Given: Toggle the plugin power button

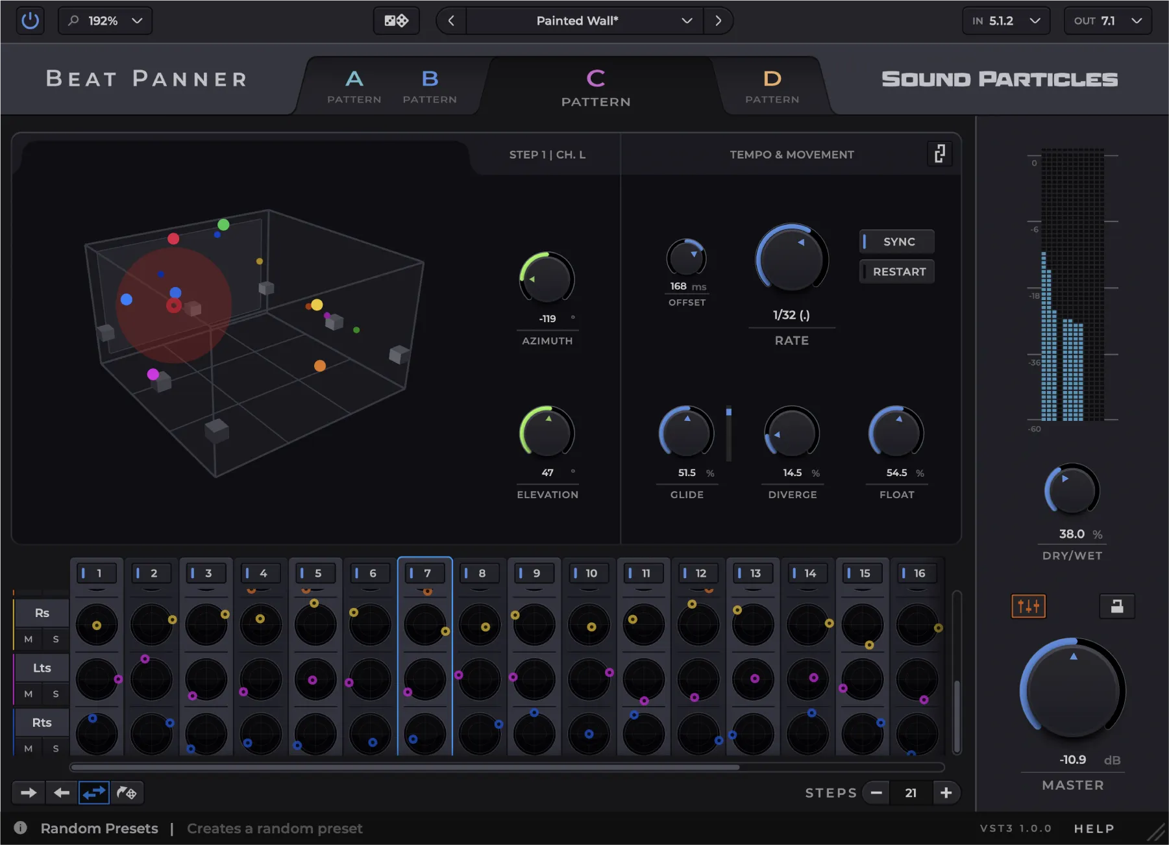Looking at the screenshot, I should tap(30, 21).
